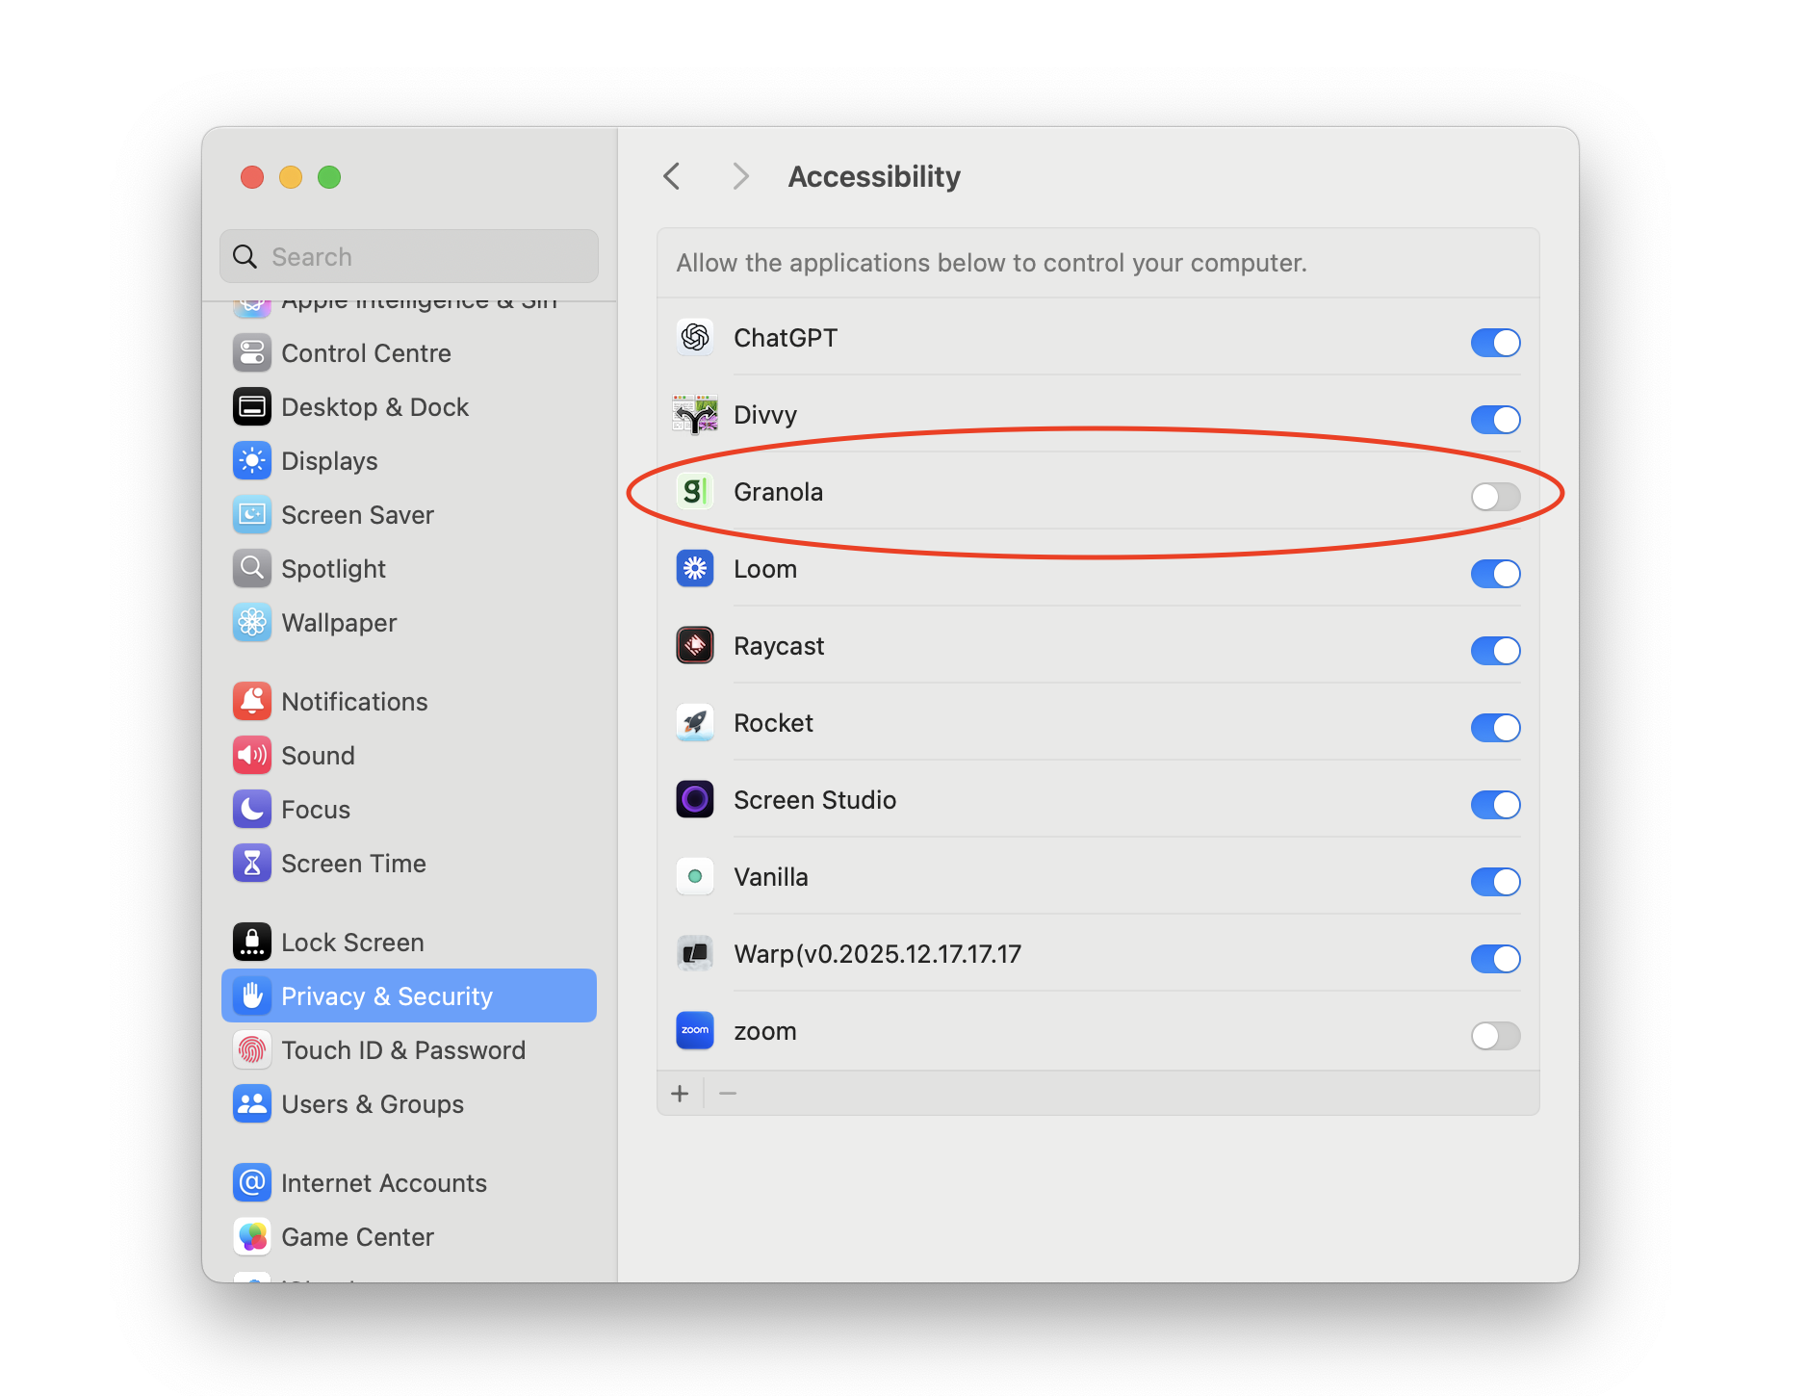Open Screen Saver settings
The image size is (1806, 1396).
pyautogui.click(x=357, y=514)
